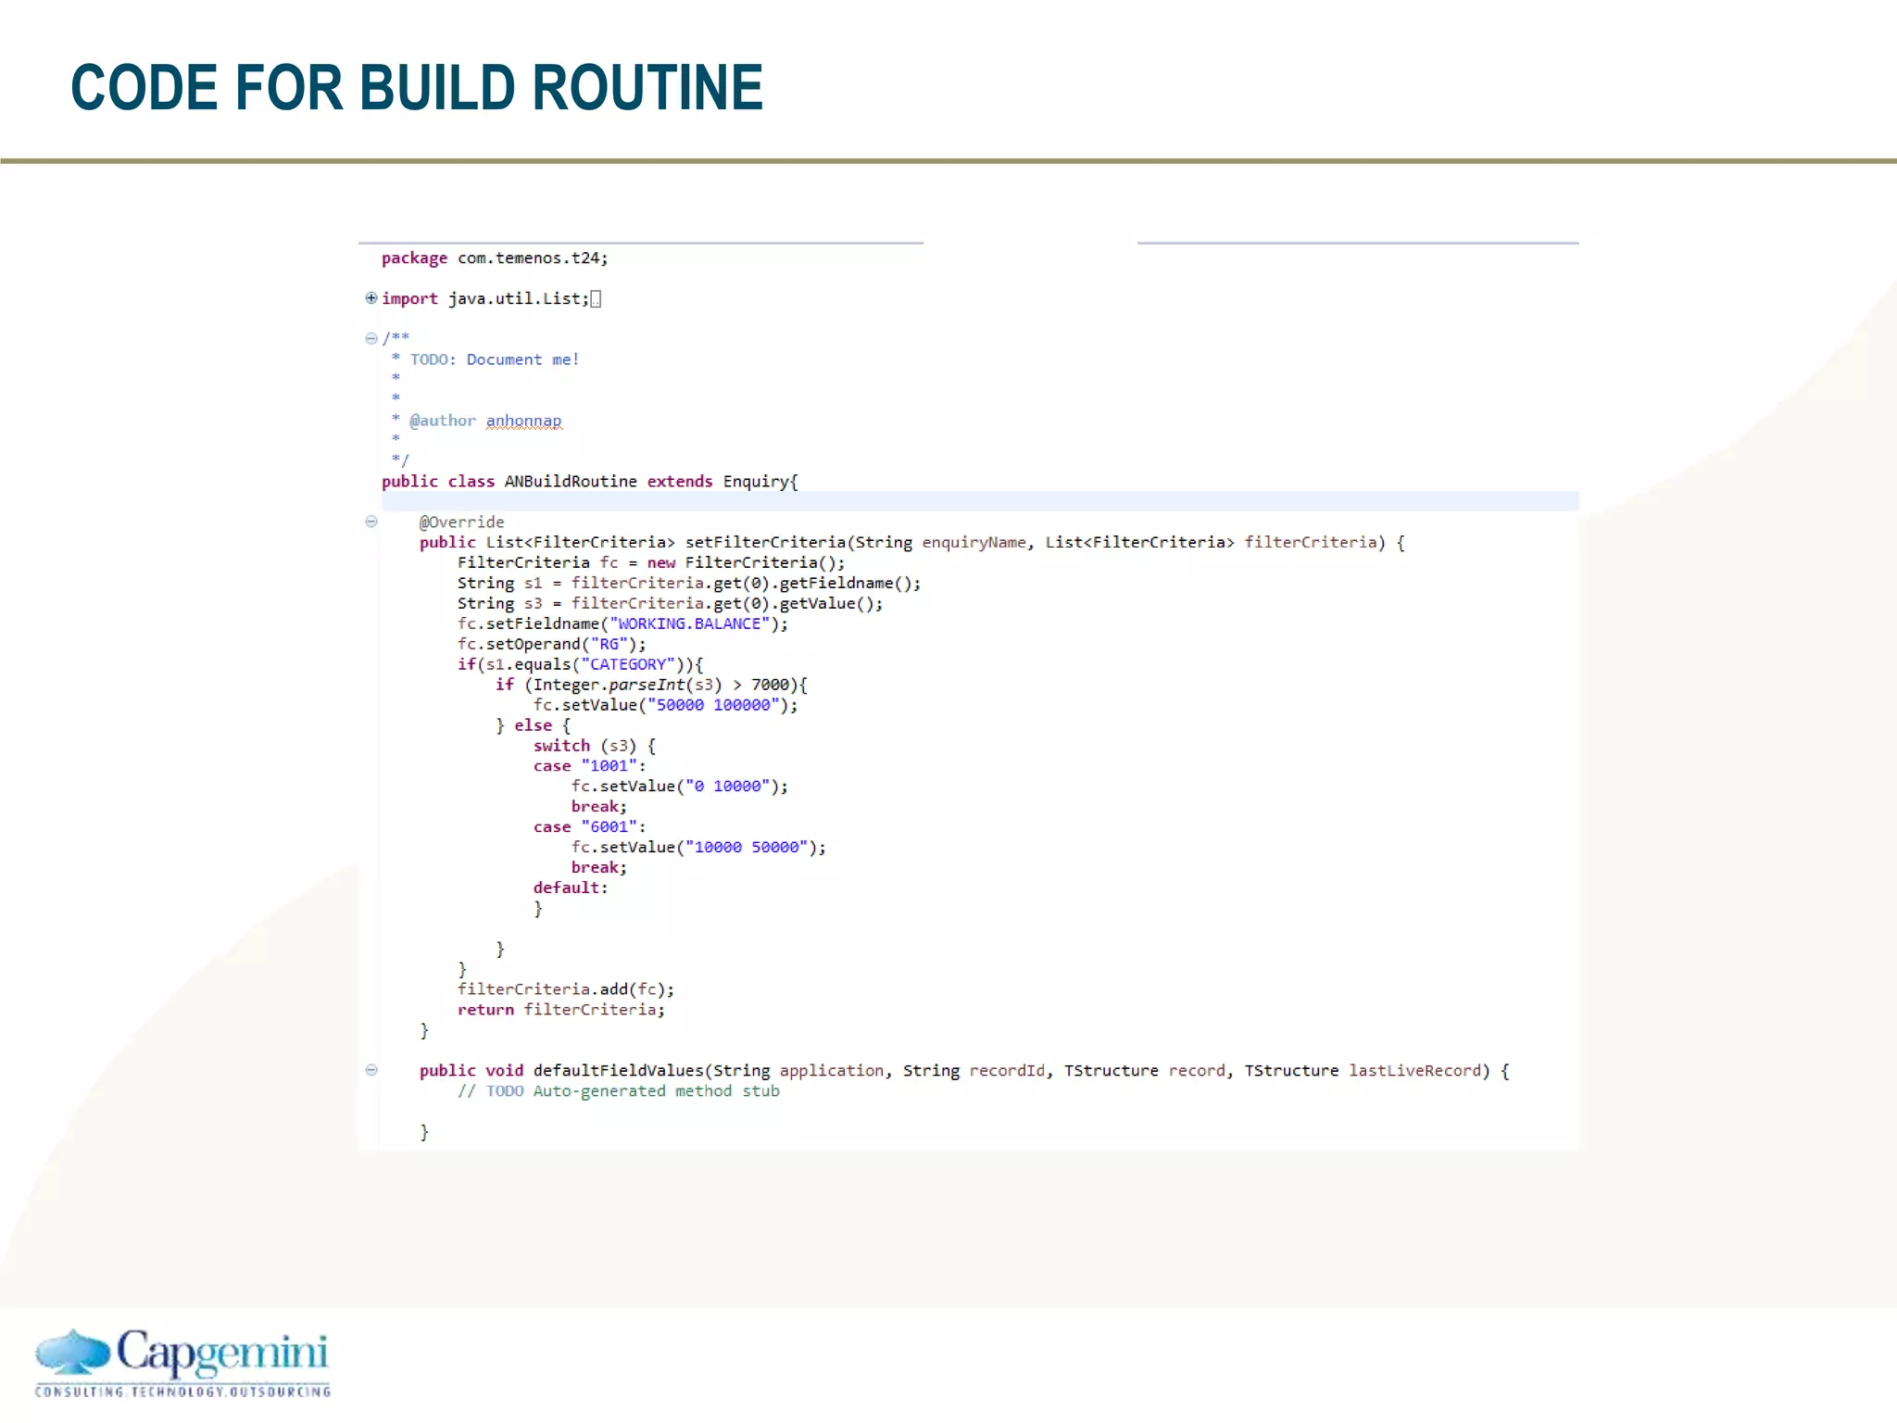Click the "WORKING.BALANCE" string literal

click(689, 623)
